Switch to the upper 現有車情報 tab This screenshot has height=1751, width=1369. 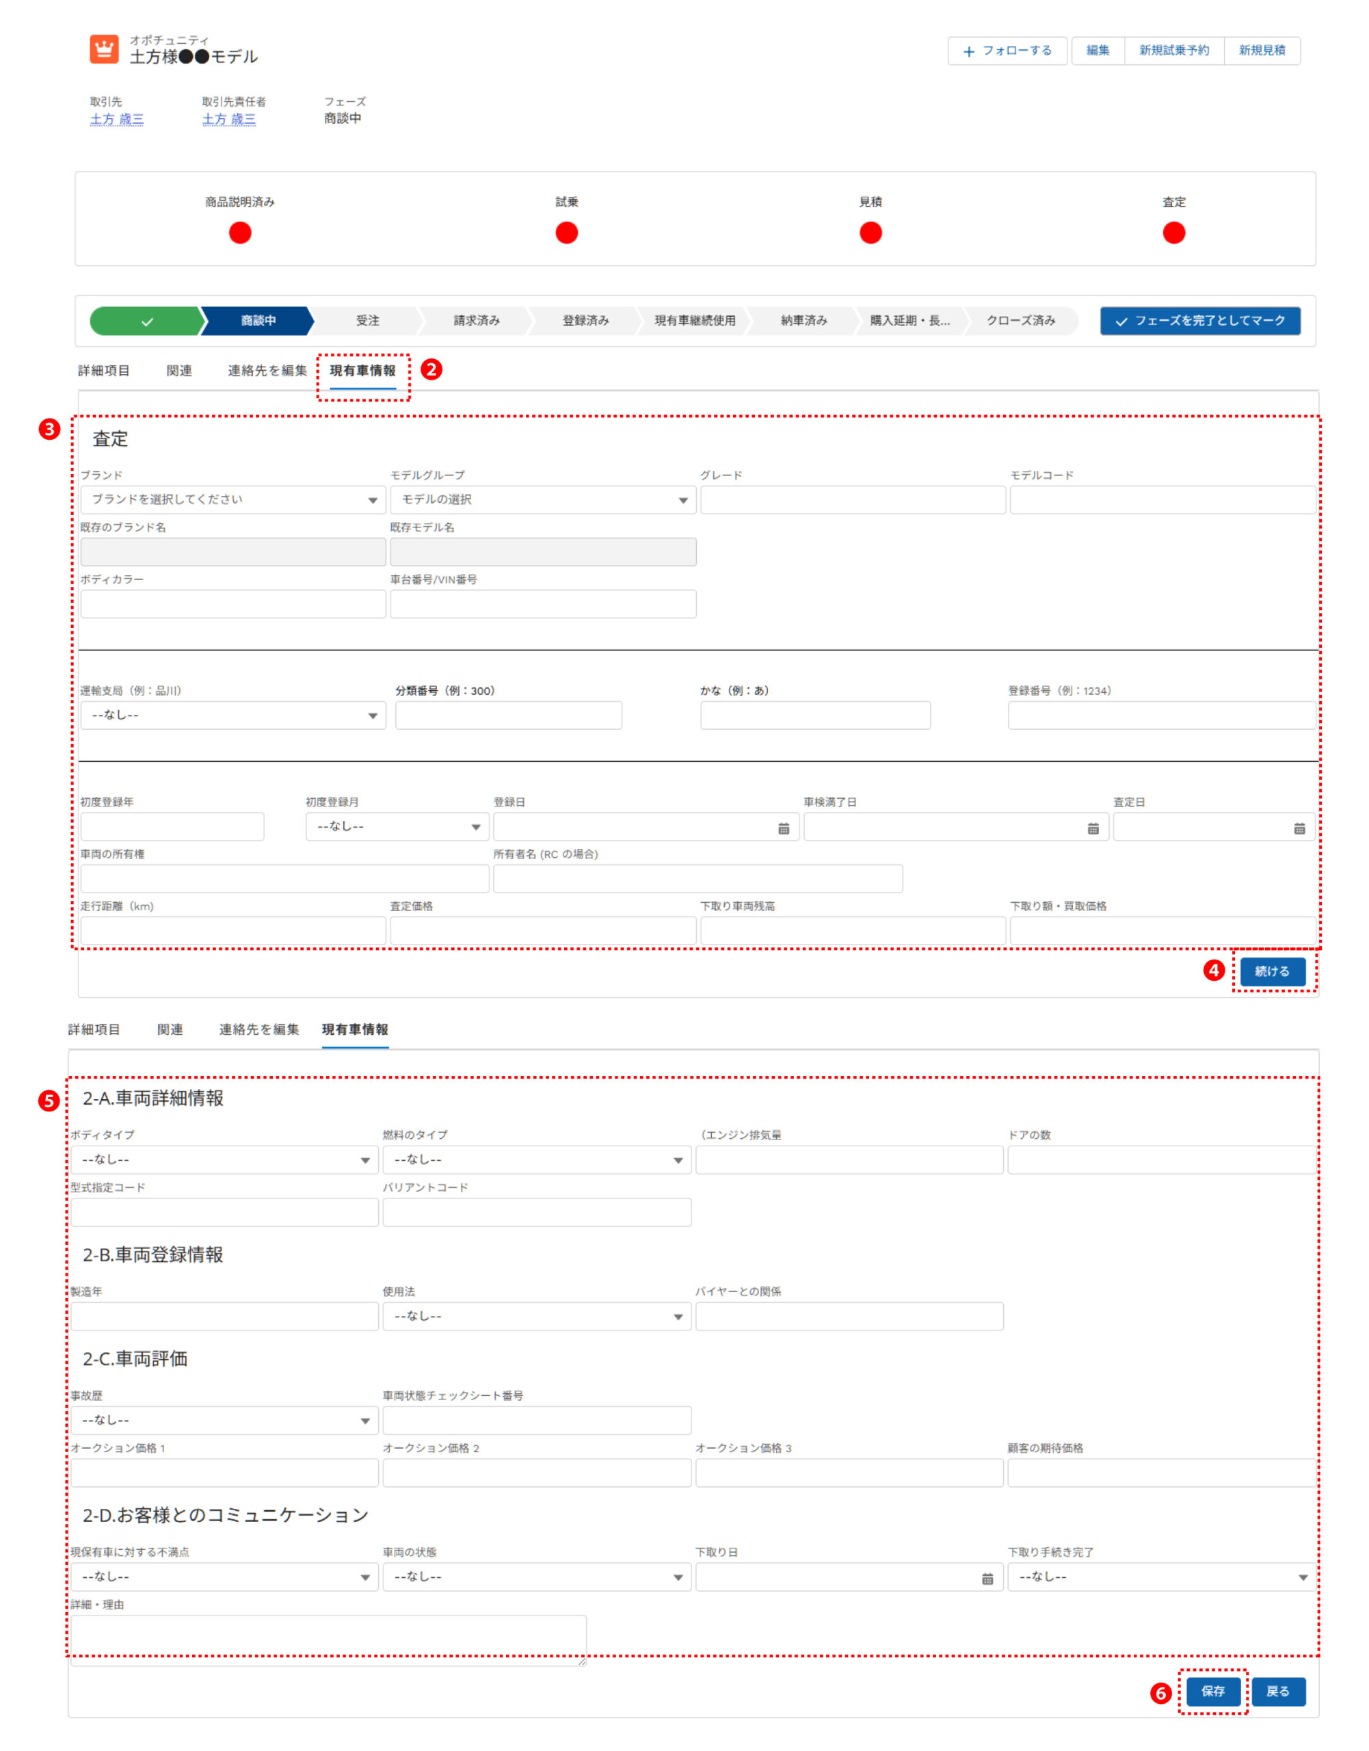[x=362, y=371]
